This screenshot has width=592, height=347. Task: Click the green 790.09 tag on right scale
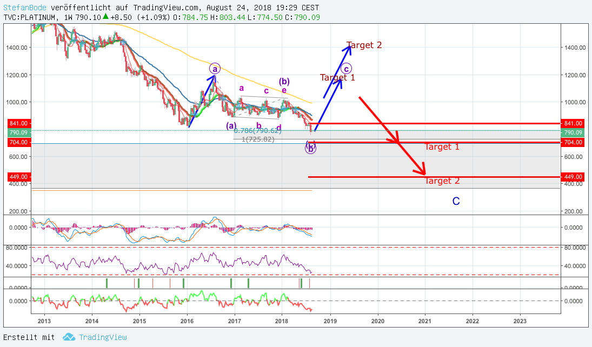click(x=573, y=132)
